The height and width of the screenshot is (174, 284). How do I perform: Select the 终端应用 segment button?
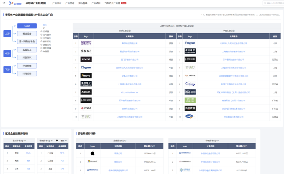click(27, 74)
